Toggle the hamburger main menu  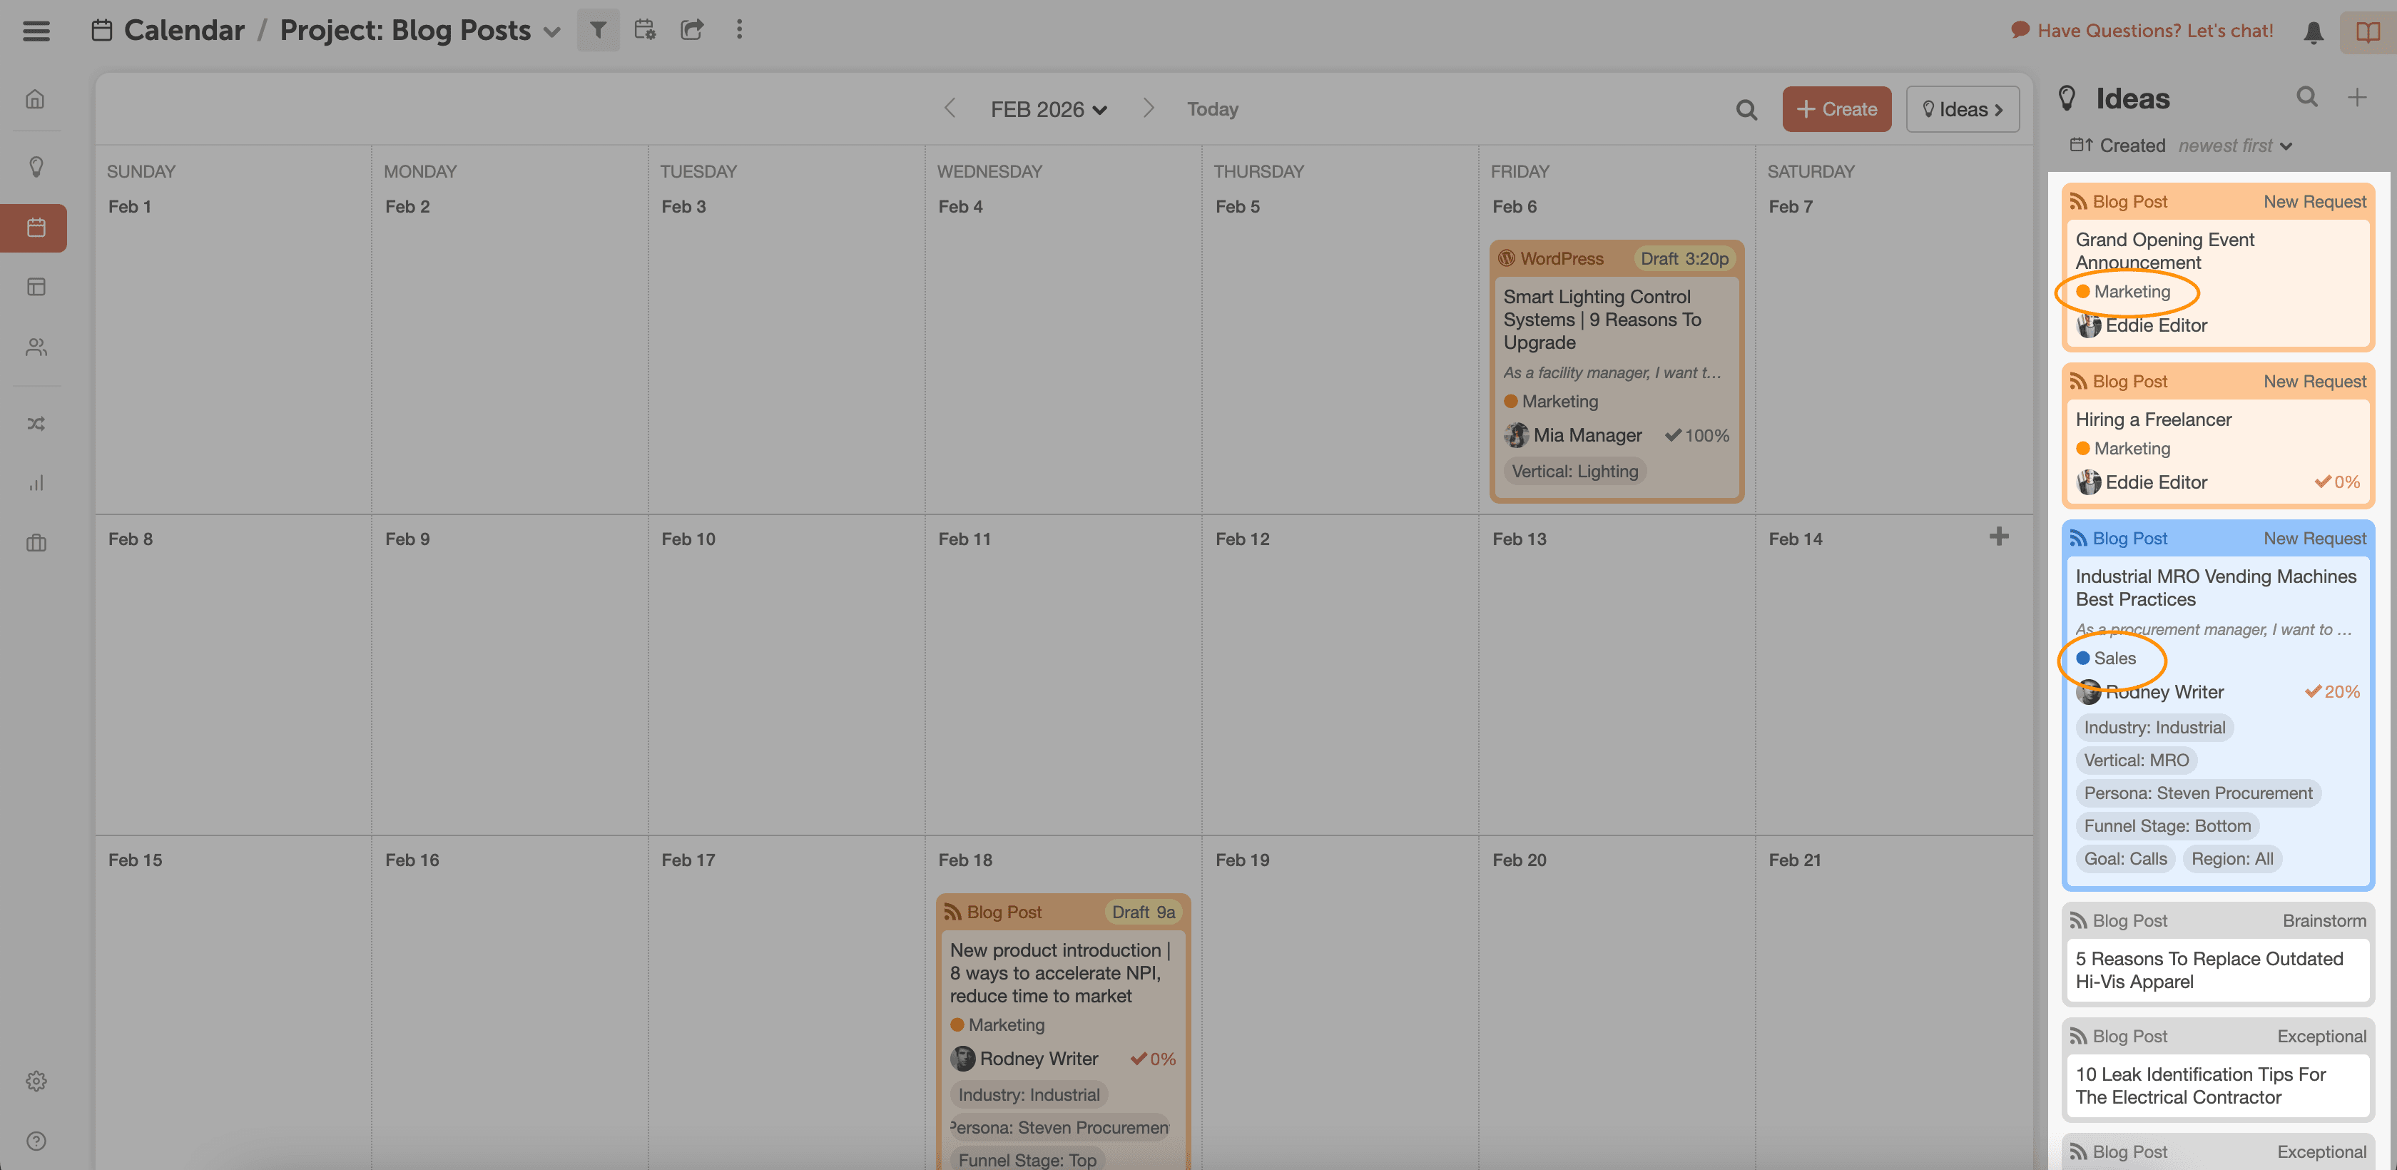coord(36,31)
